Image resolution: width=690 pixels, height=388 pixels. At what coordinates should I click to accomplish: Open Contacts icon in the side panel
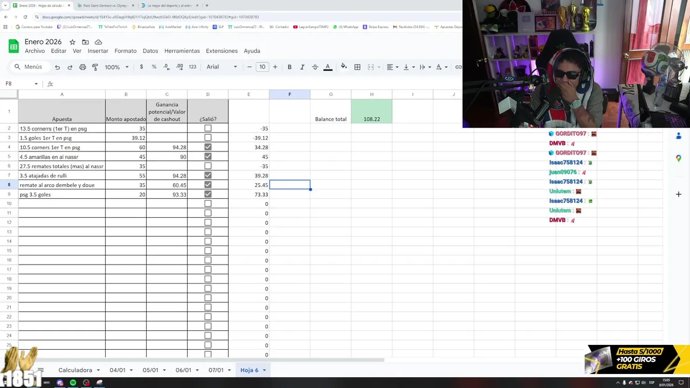click(679, 136)
